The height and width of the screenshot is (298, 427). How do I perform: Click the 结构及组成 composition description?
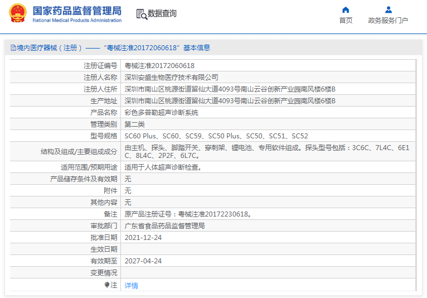(x=267, y=152)
